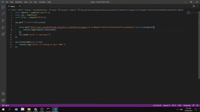This screenshot has height=112, width=200.
Task: Click the feedback icon in status bar
Action: [193, 105]
